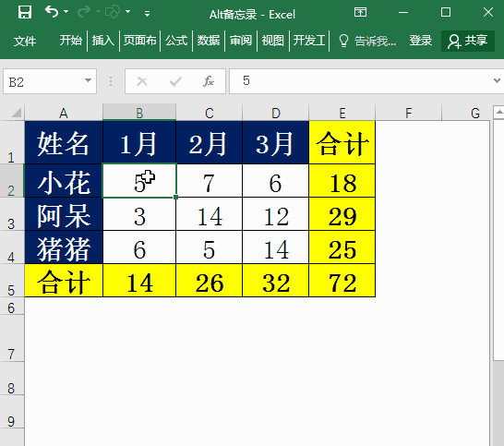Select cell C4 with value 5
Image resolution: width=504 pixels, height=446 pixels.
(210, 247)
